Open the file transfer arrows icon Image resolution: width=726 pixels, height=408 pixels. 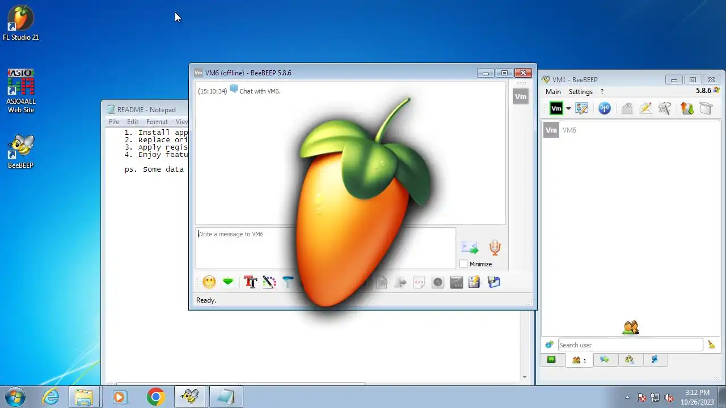click(687, 108)
